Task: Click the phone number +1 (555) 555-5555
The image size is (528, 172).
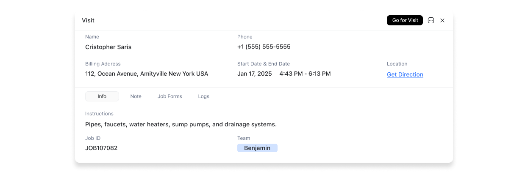Action: point(264,47)
